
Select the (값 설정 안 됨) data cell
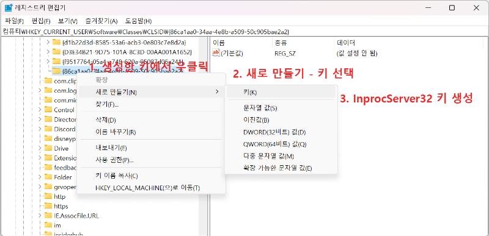(357, 53)
